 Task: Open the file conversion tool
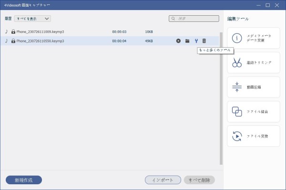coord(254,136)
